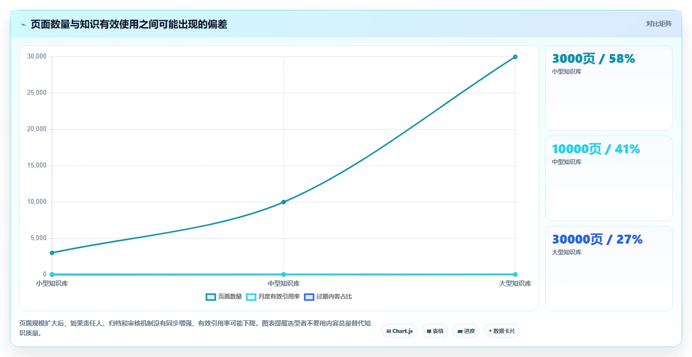The height and width of the screenshot is (357, 692).
Task: Click the title 页面数量与知识有效使用之间可能出现的偏差
Action: (x=129, y=25)
